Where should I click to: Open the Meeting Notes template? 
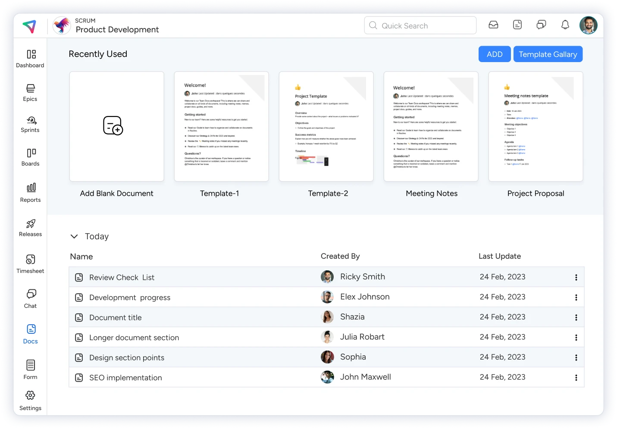coord(431,126)
